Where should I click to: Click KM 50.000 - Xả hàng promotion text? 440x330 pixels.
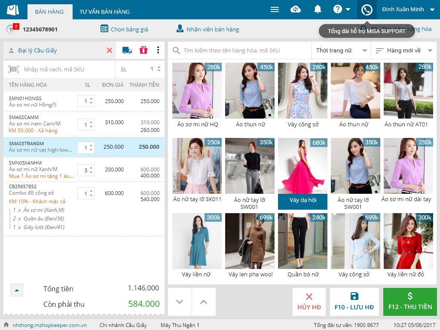tap(33, 131)
